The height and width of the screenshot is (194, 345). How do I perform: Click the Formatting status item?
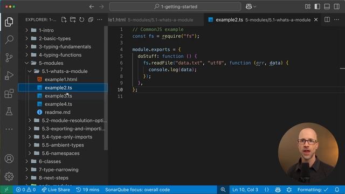point(313,190)
